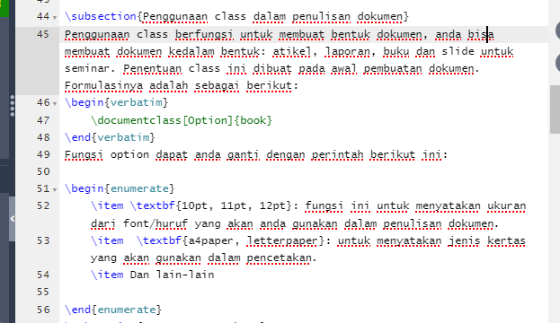The width and height of the screenshot is (560, 323).
Task: Click the green block at the top-left corner
Action: tap(4, 8)
